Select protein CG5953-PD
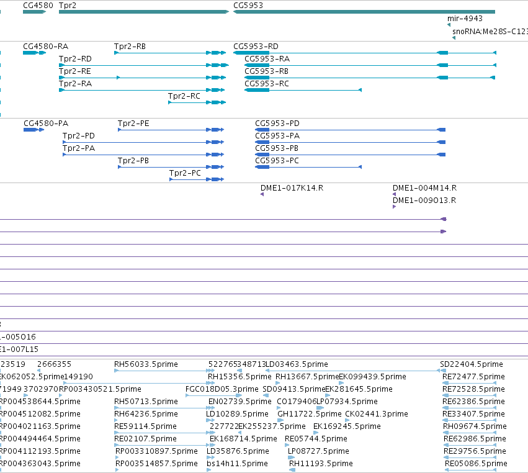528x473 pixels. click(x=350, y=130)
